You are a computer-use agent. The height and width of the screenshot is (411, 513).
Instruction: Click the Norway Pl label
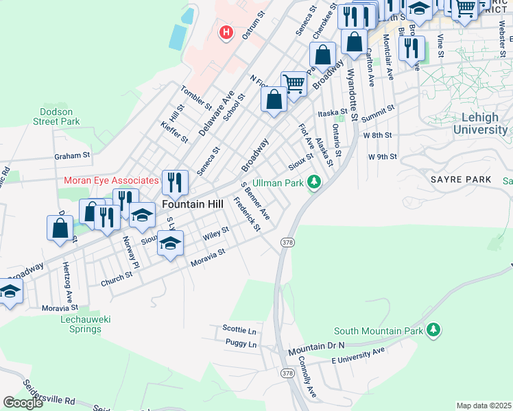[x=131, y=253]
